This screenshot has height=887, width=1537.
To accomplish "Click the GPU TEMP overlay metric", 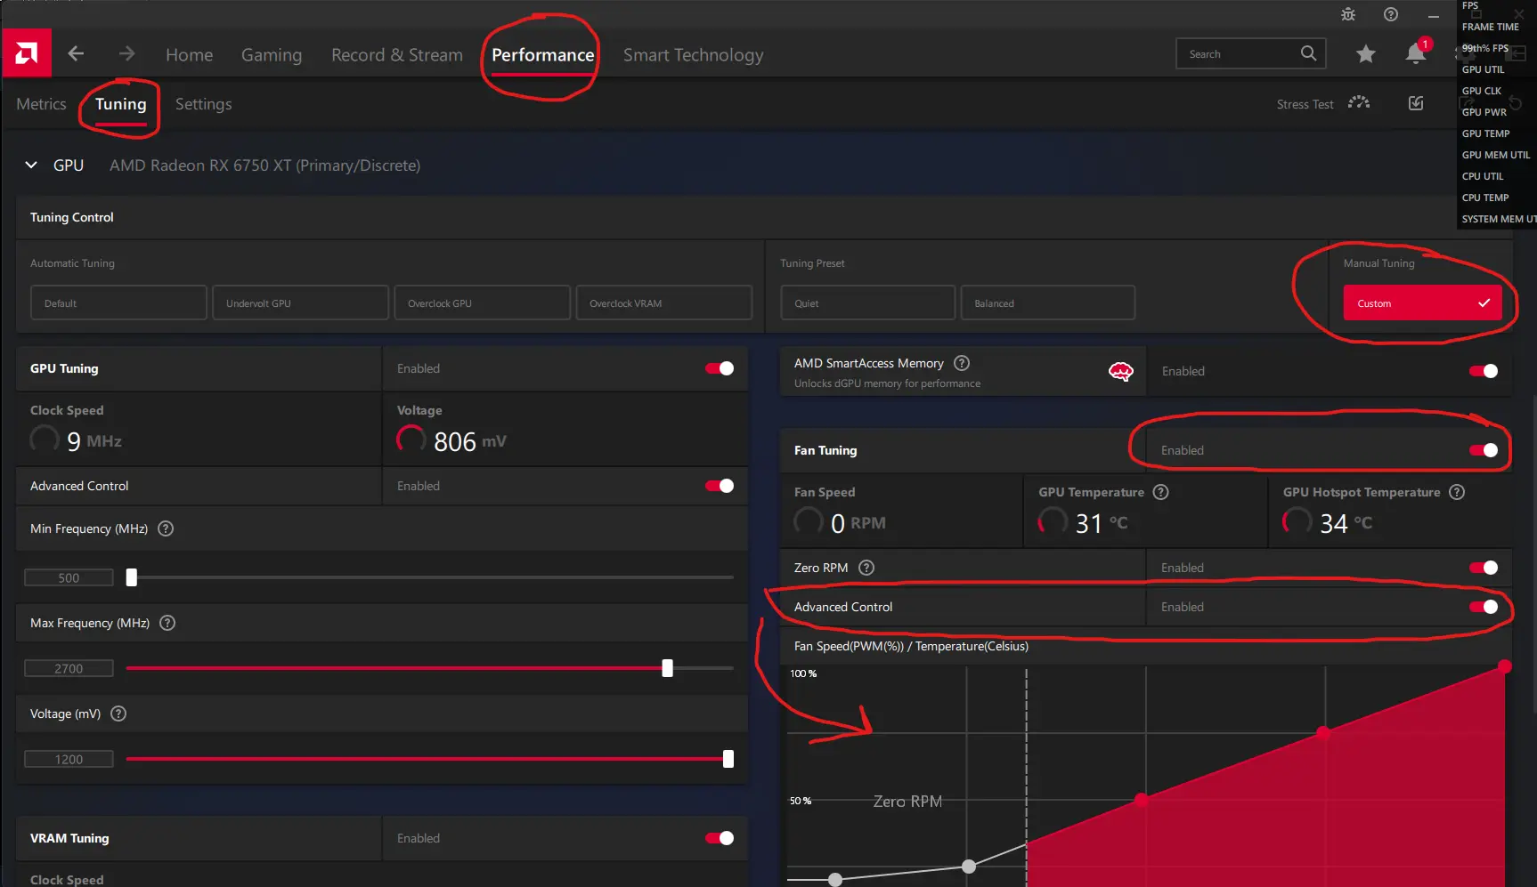I will pyautogui.click(x=1485, y=133).
